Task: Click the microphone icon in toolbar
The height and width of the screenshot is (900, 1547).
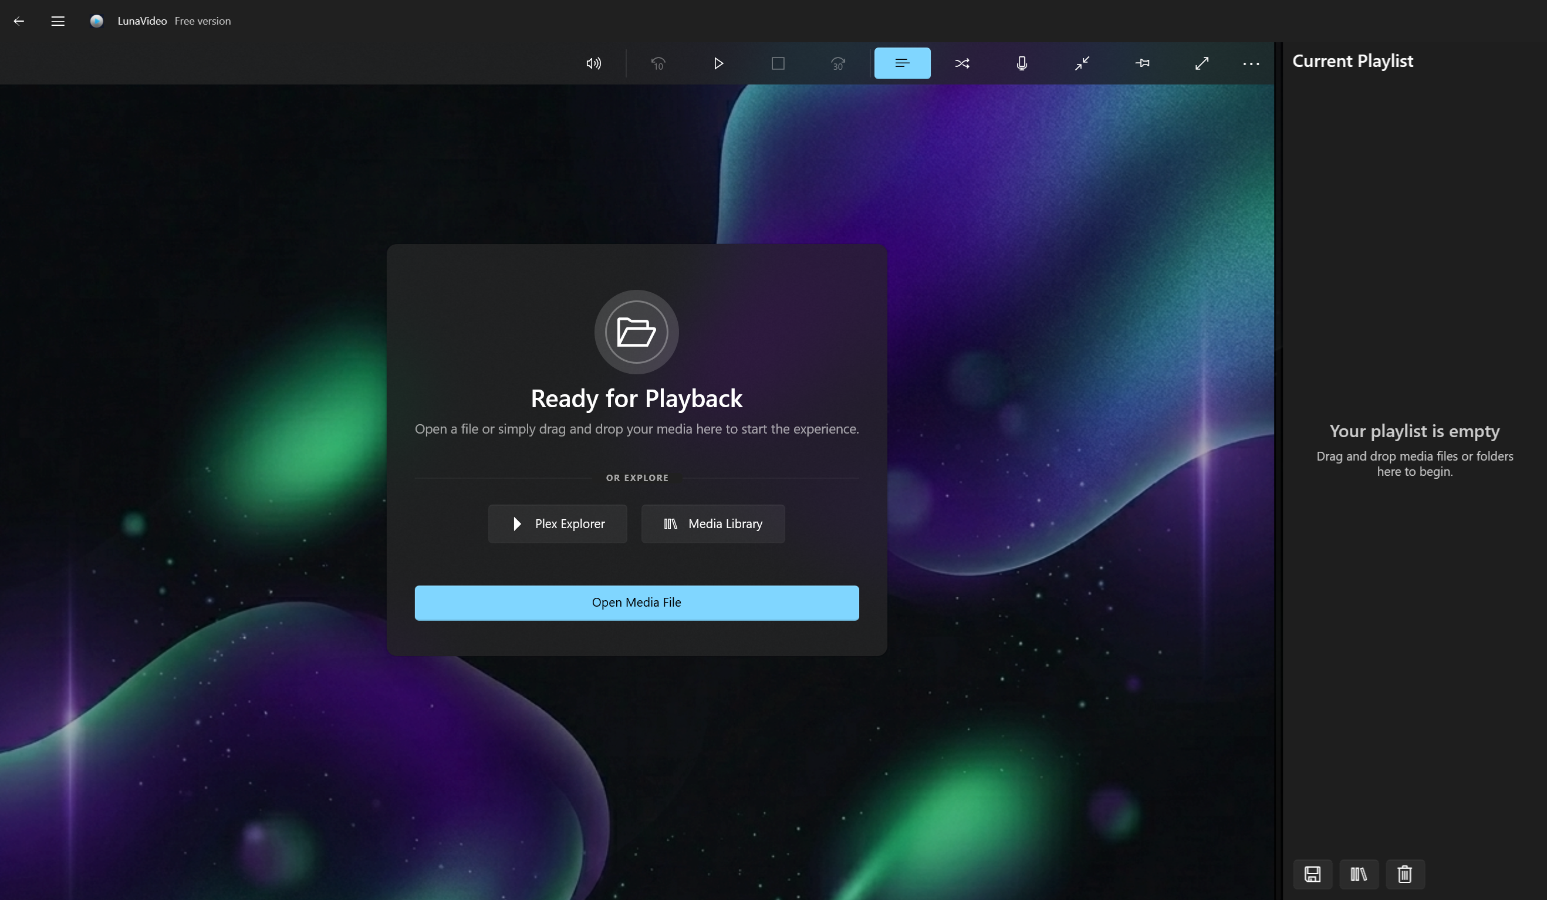Action: pos(1022,63)
